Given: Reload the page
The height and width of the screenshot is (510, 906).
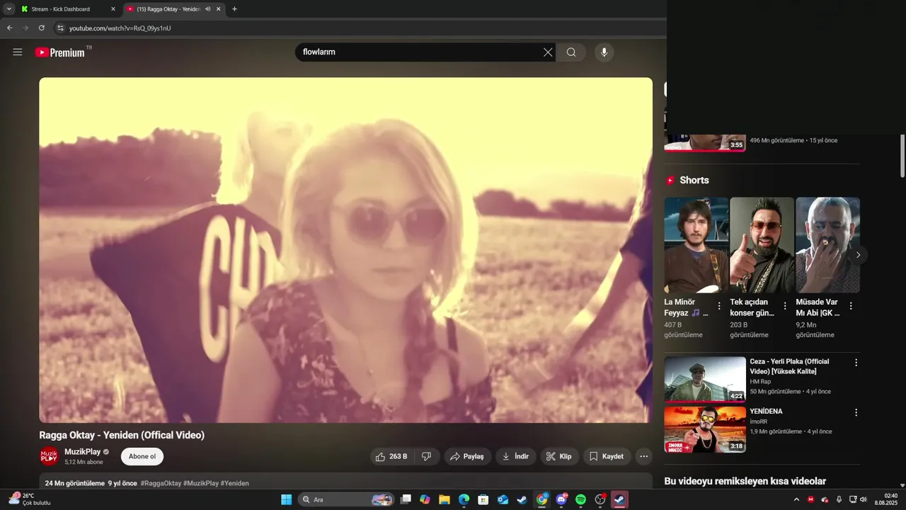Looking at the screenshot, I should [x=42, y=28].
